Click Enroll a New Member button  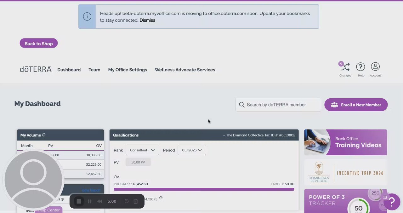[356, 105]
